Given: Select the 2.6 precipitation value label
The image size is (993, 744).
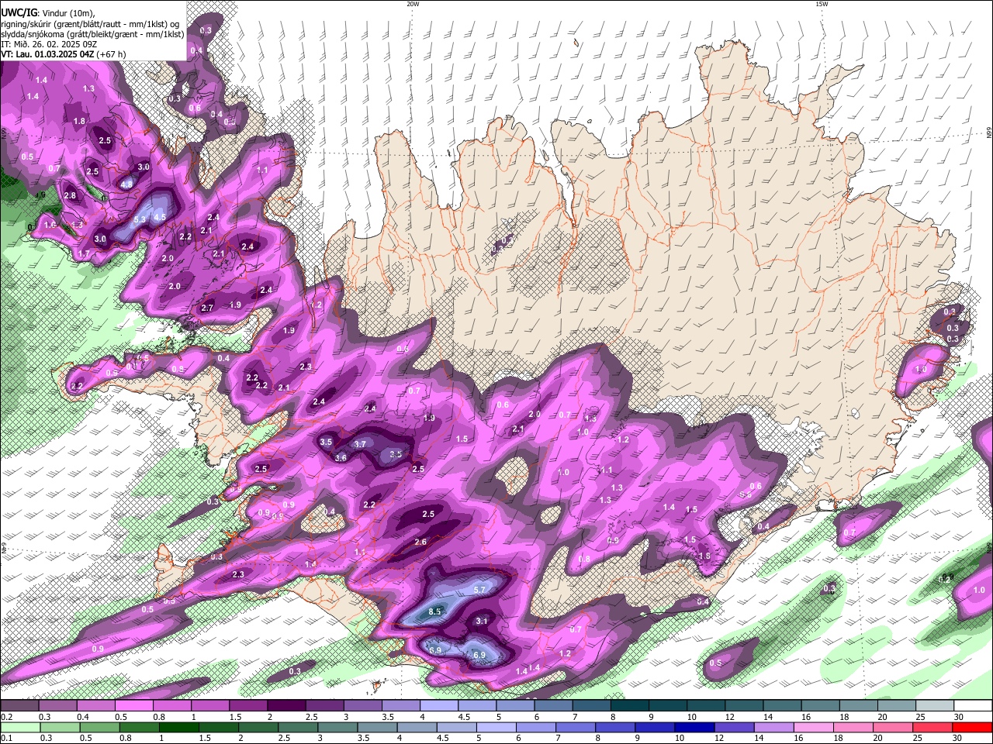Looking at the screenshot, I should click(420, 542).
